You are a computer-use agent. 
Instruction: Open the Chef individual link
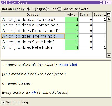click(73, 65)
